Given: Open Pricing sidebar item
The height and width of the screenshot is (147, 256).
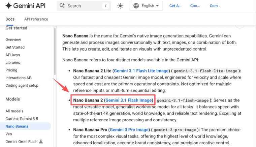Looking at the screenshot, I should point(11,70).
